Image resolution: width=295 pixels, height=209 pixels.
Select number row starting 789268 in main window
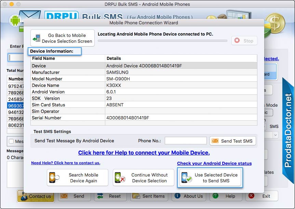pos(16,93)
